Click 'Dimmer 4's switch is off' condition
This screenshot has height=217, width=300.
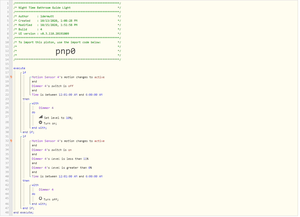point(52,86)
